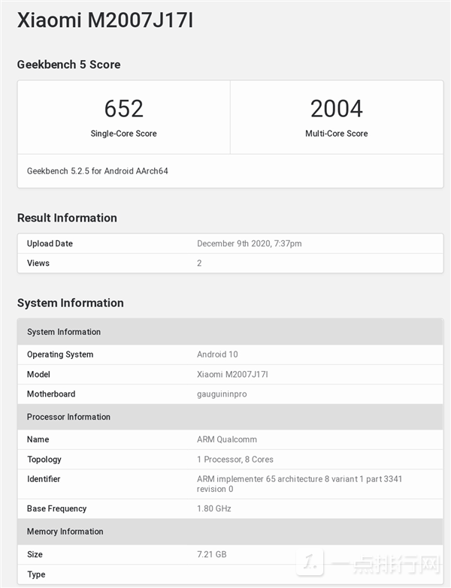The height and width of the screenshot is (588, 451).
Task: Click the Topology value 1 Processor, 8 Cores
Action: 235,459
